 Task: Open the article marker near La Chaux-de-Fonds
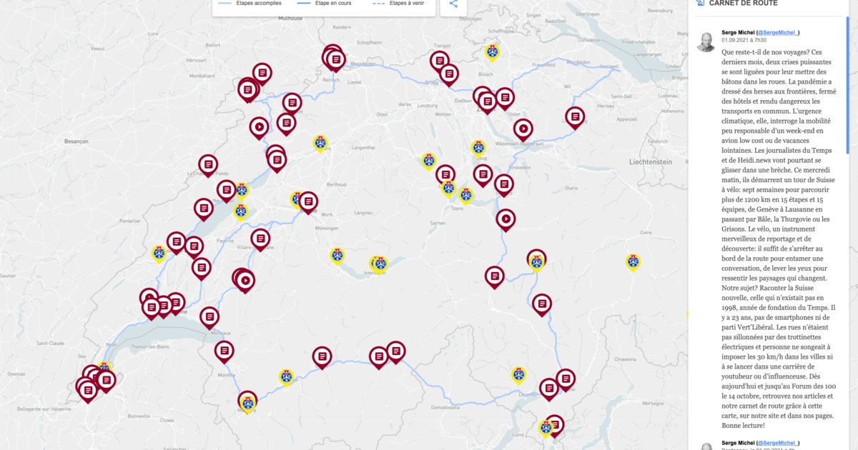[x=208, y=165]
